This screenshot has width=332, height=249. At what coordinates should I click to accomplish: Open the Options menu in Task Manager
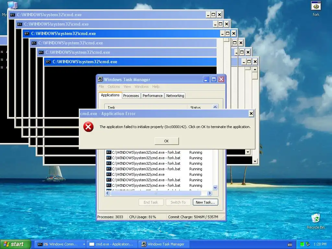[114, 87]
